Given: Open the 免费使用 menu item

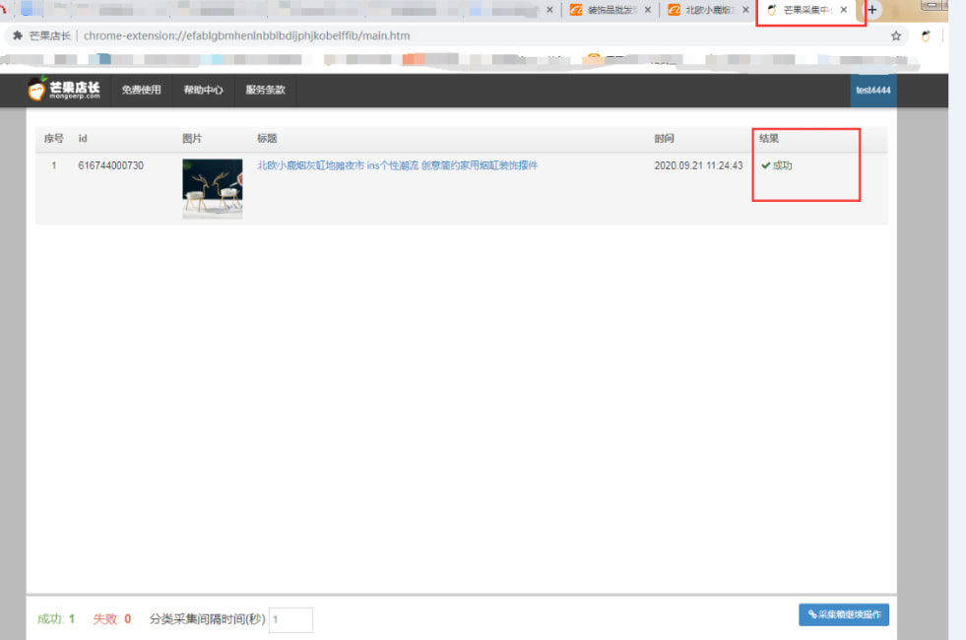Looking at the screenshot, I should (x=141, y=90).
